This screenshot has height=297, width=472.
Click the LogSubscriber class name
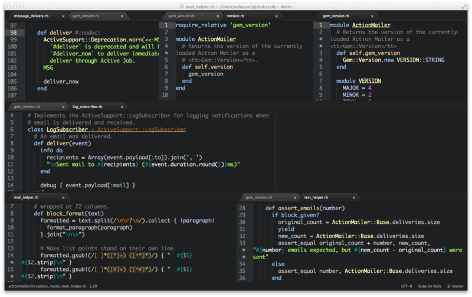point(67,129)
